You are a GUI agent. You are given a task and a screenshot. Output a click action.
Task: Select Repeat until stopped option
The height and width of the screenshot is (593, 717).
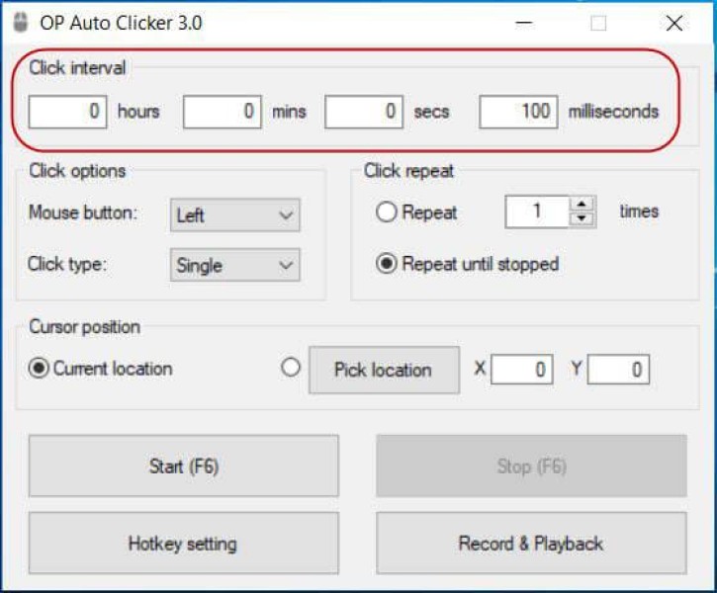(x=387, y=264)
